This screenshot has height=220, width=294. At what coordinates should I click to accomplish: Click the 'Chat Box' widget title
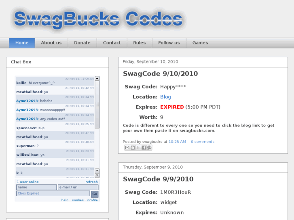point(21,62)
